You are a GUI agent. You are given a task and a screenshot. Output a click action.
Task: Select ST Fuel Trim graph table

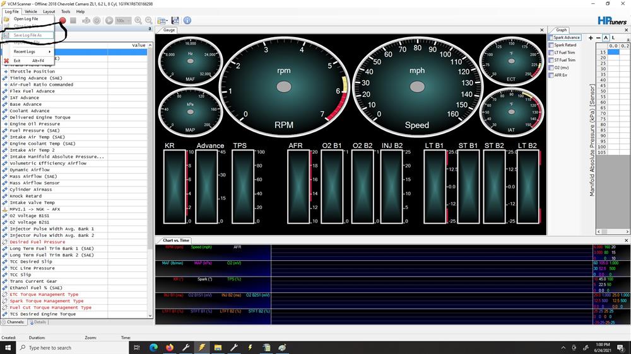(x=562, y=60)
